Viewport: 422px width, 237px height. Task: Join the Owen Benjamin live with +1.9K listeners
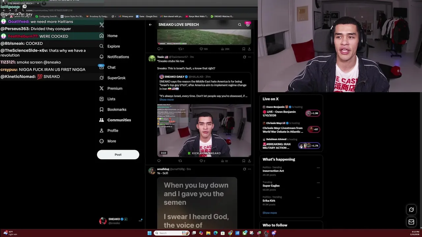313,113
